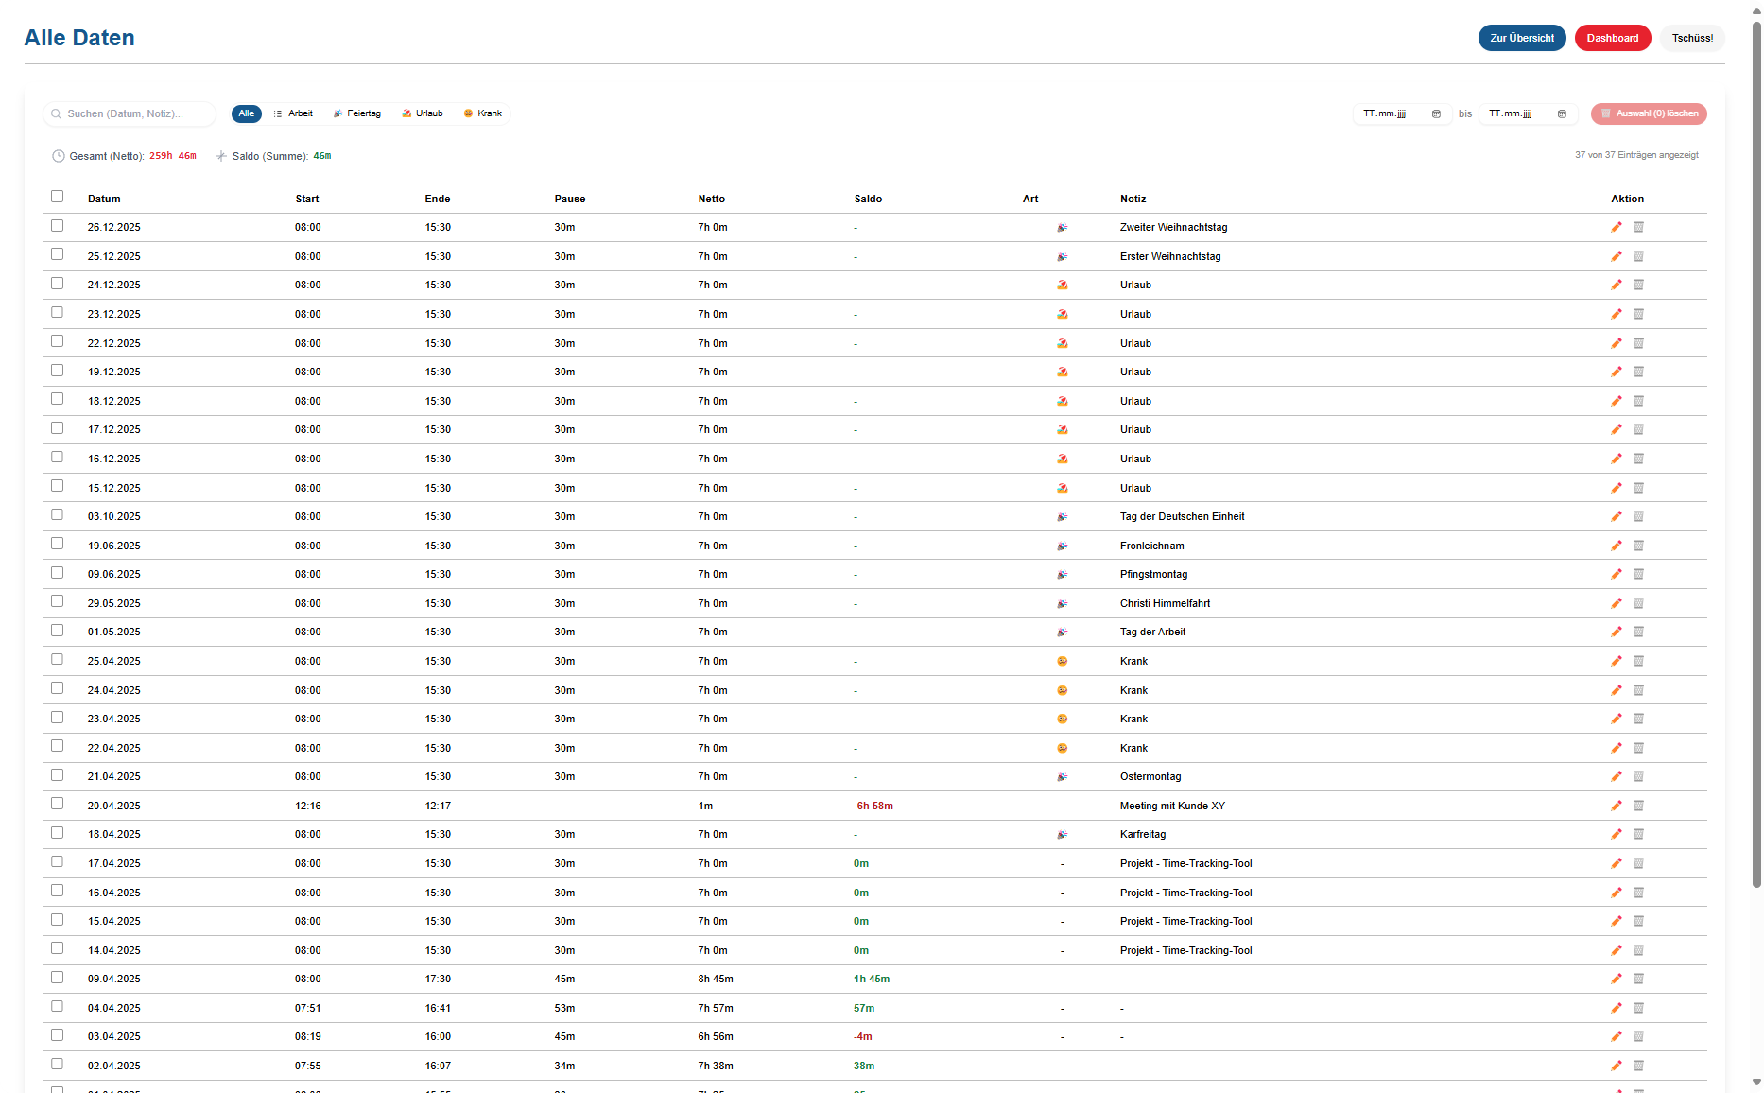Sort by the Saldo column header
1764x1093 pixels.
pyautogui.click(x=868, y=199)
